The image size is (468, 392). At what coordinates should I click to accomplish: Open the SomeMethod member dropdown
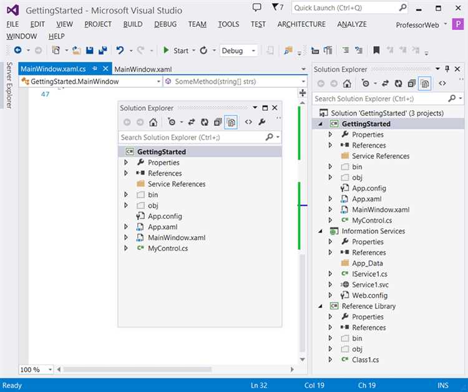click(x=303, y=82)
